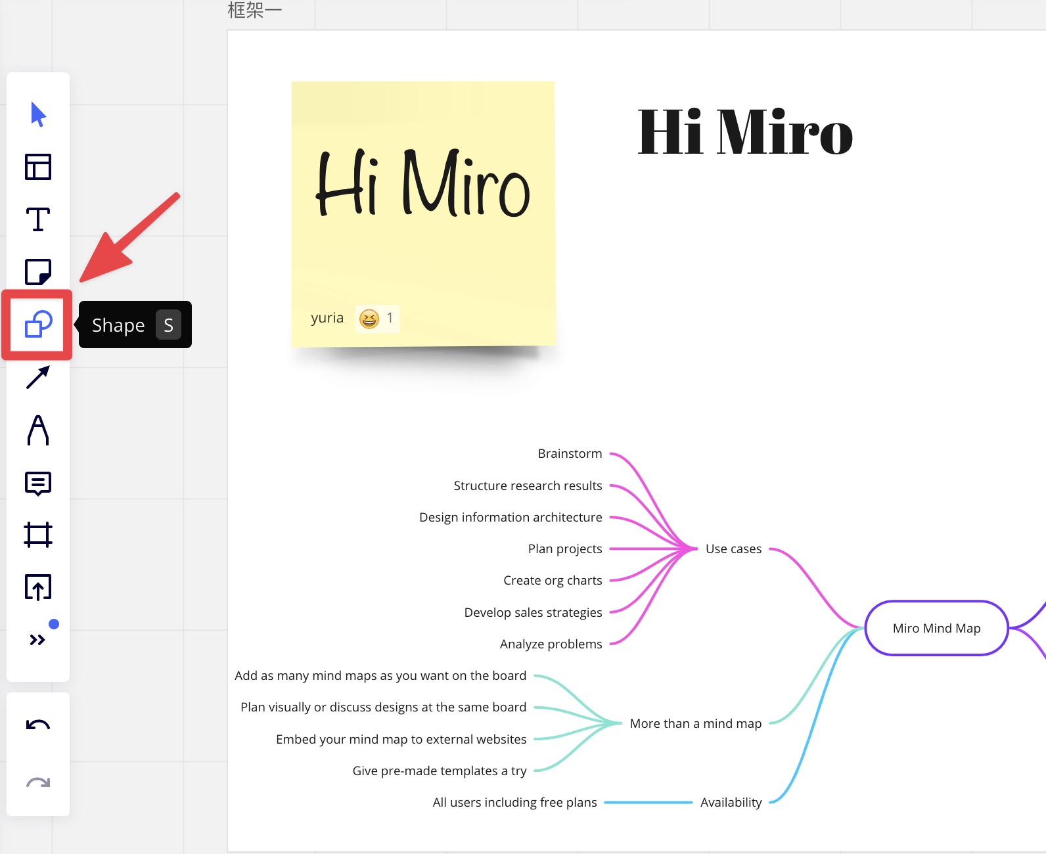Select Add as many mind maps branch

click(x=380, y=675)
